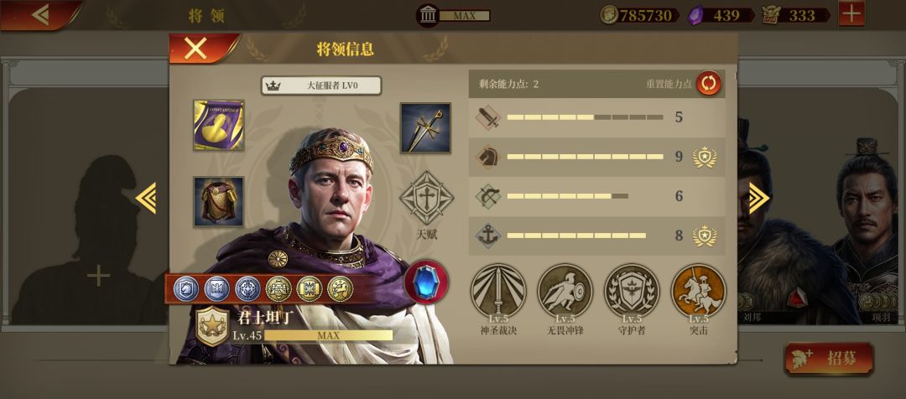Open the 大征服者 LV0 title selector
Image resolution: width=906 pixels, height=399 pixels.
321,85
